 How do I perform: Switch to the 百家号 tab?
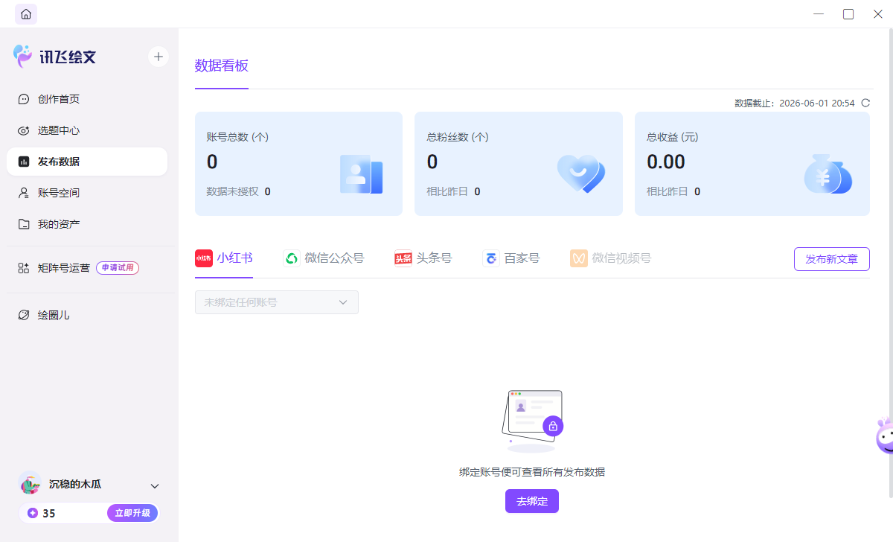pyautogui.click(x=511, y=258)
